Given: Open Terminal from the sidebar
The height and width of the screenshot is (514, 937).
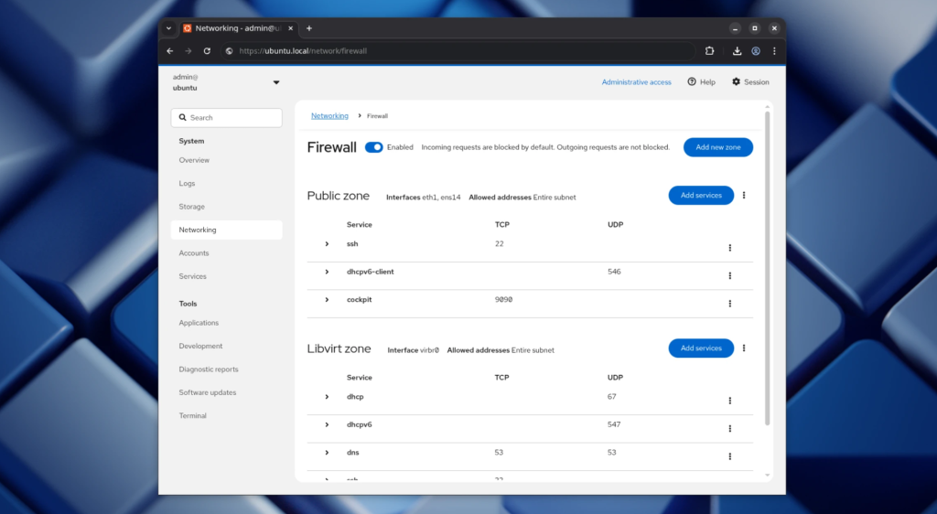Looking at the screenshot, I should (193, 416).
